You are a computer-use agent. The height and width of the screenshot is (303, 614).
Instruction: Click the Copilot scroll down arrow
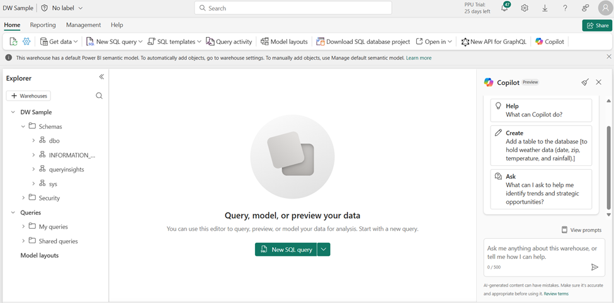608,214
